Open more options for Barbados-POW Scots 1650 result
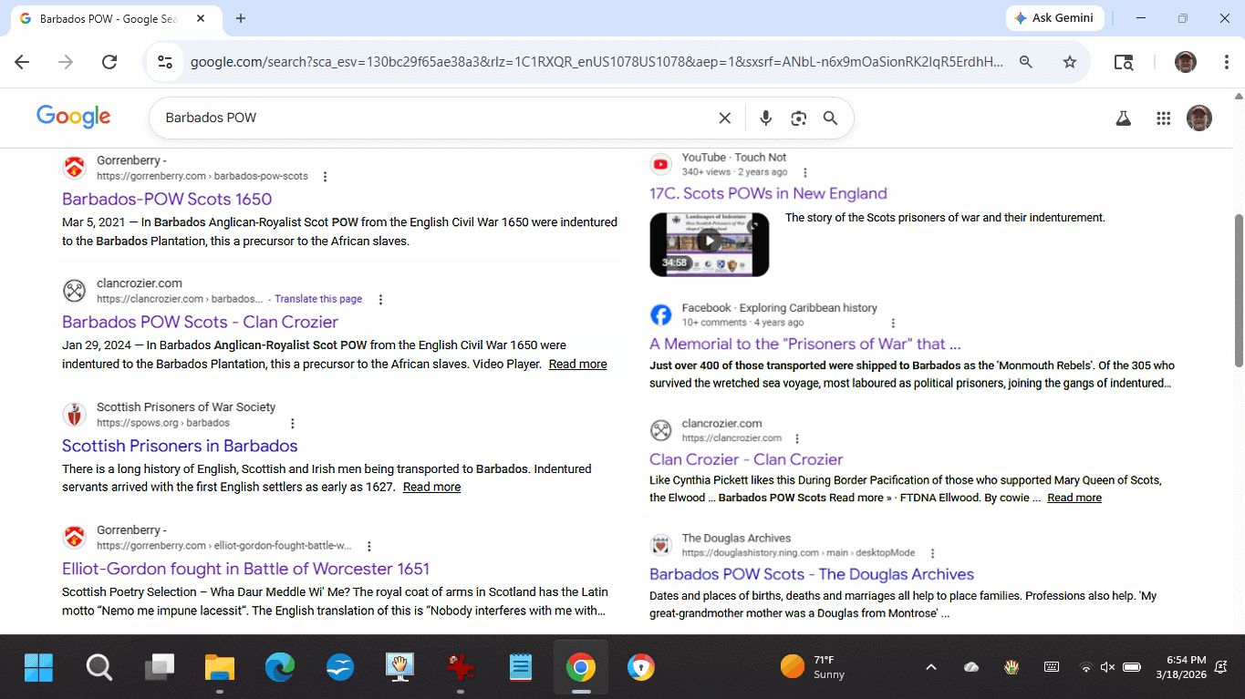 [326, 177]
